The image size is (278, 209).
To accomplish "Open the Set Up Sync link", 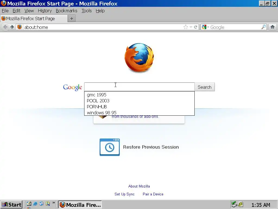I will point(124,194).
